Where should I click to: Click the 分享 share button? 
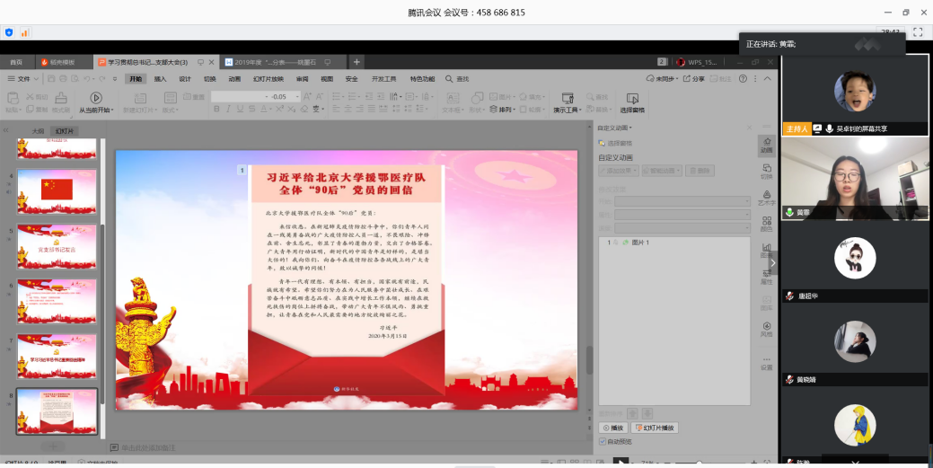tap(694, 78)
